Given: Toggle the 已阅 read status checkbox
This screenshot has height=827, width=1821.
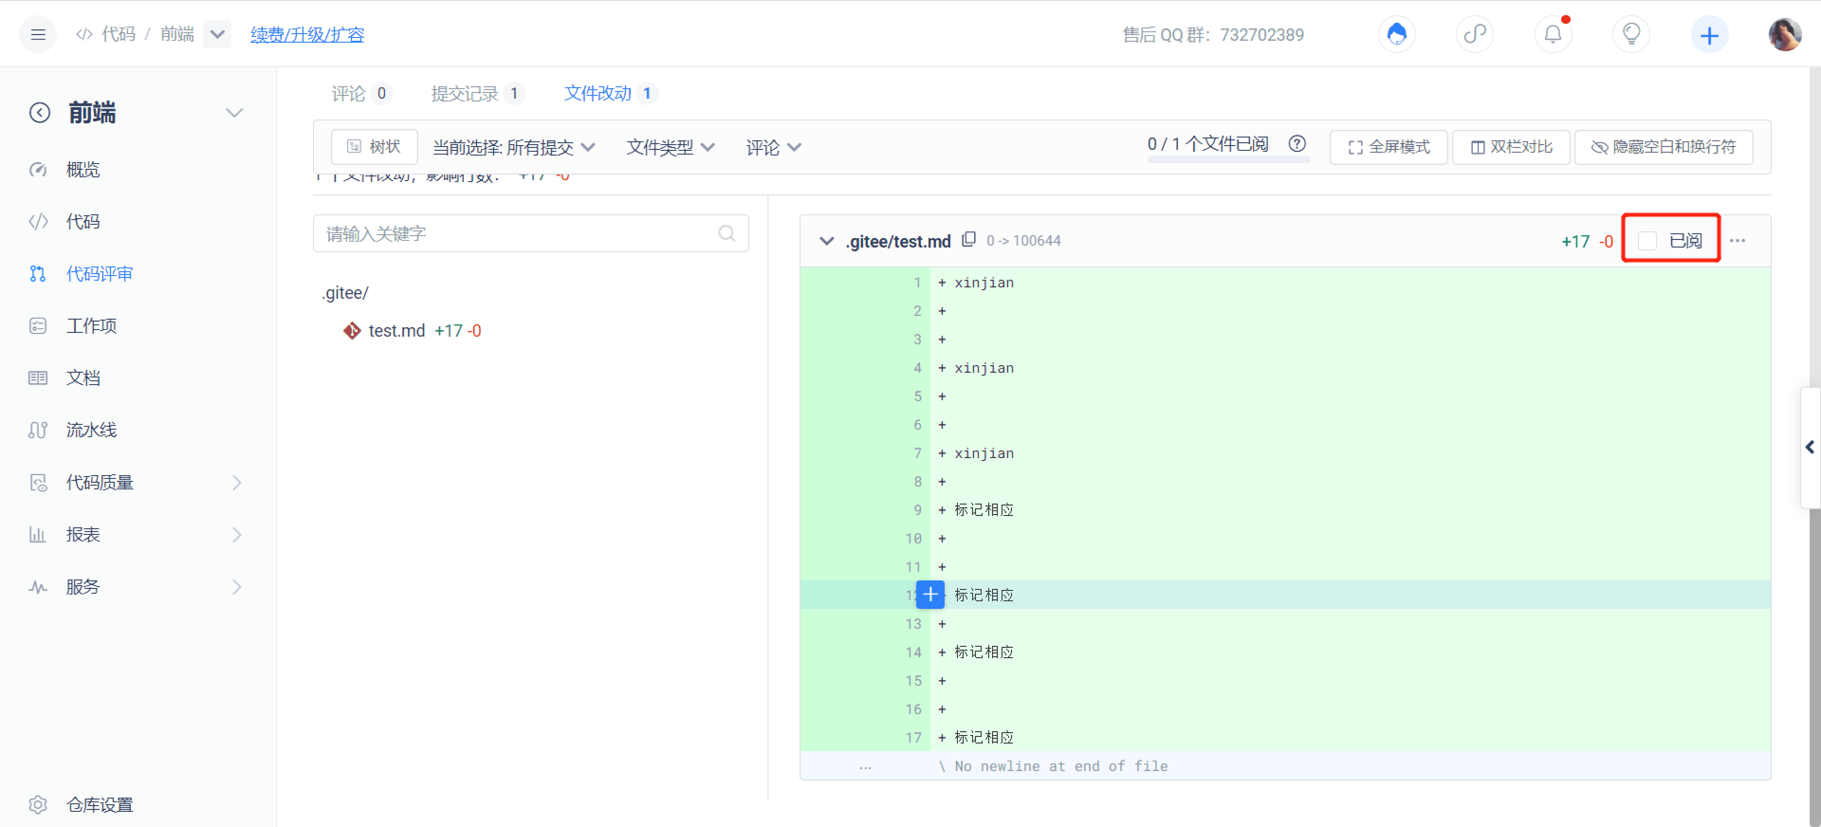Looking at the screenshot, I should (1647, 240).
